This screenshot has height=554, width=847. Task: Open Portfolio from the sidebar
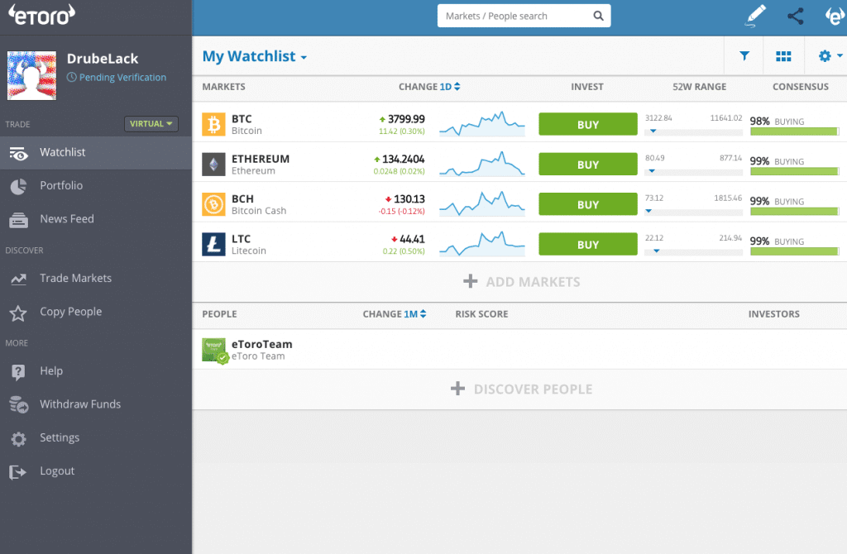(61, 185)
